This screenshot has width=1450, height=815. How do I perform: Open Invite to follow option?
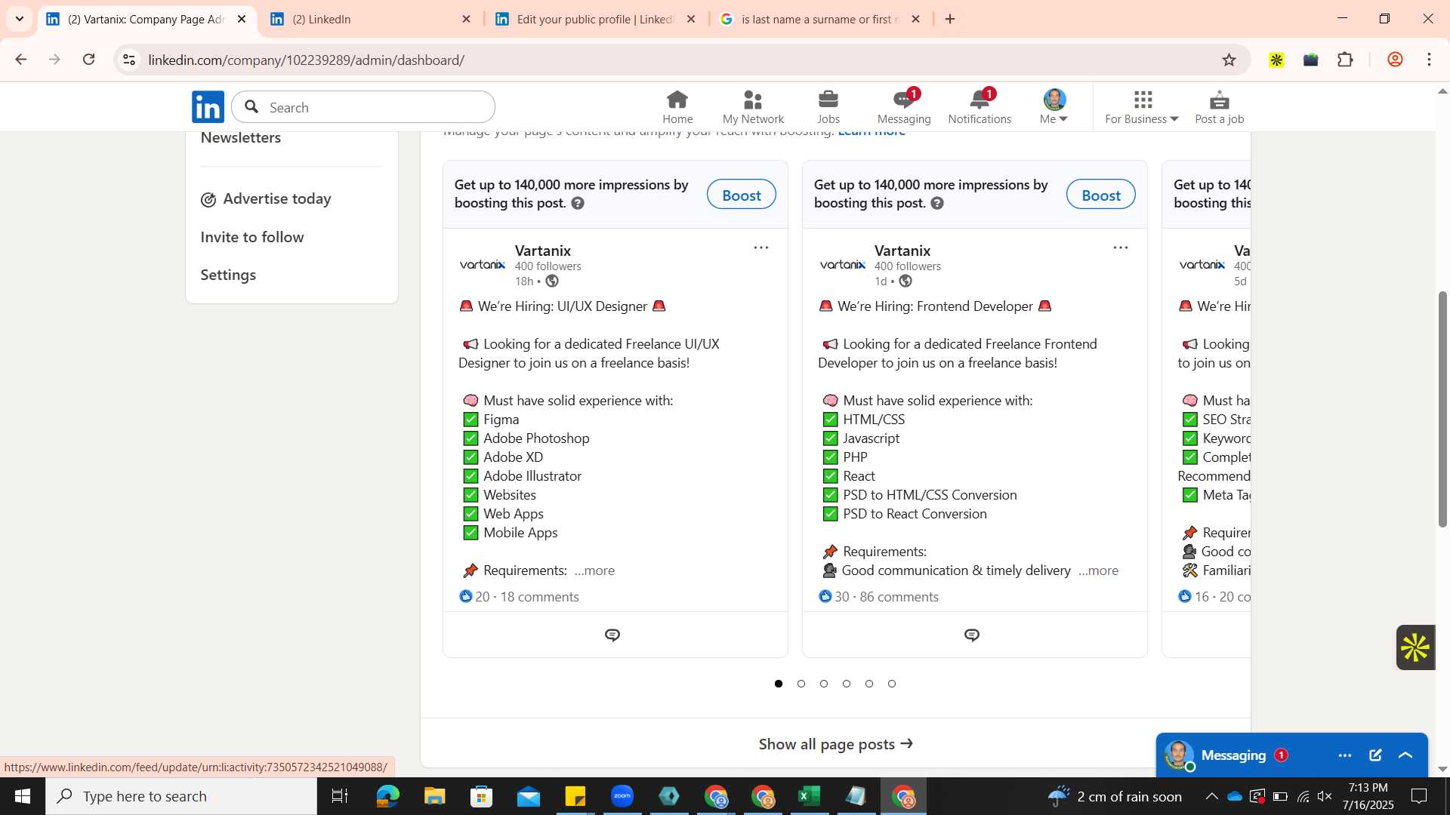pyautogui.click(x=252, y=237)
